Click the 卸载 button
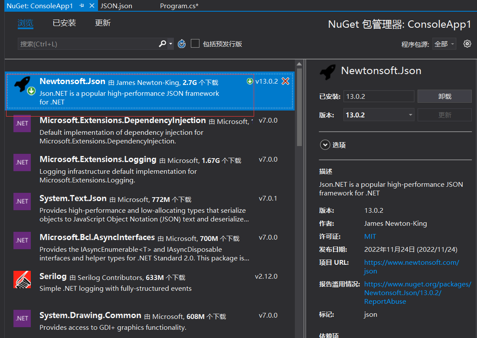The image size is (477, 338). click(444, 96)
